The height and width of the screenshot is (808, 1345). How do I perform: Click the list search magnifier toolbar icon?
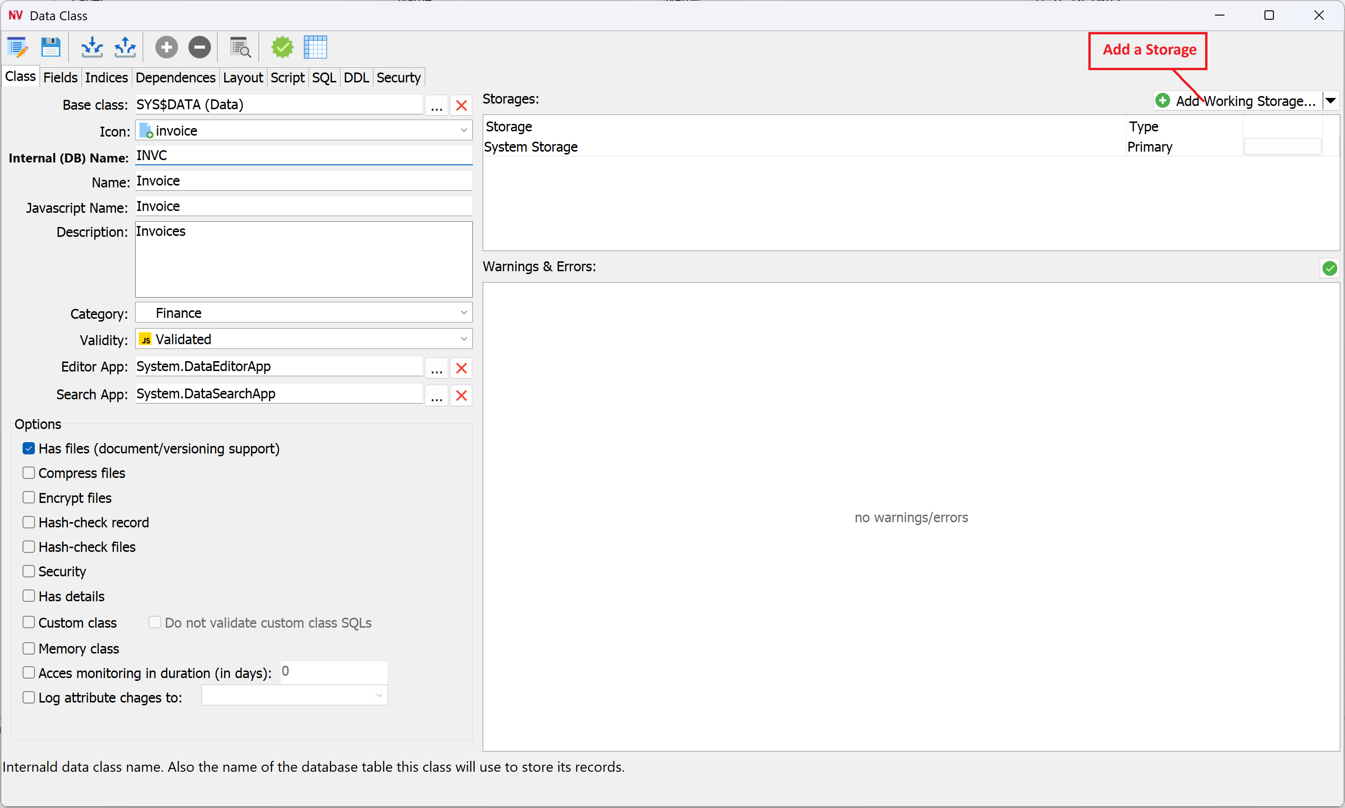pos(240,48)
